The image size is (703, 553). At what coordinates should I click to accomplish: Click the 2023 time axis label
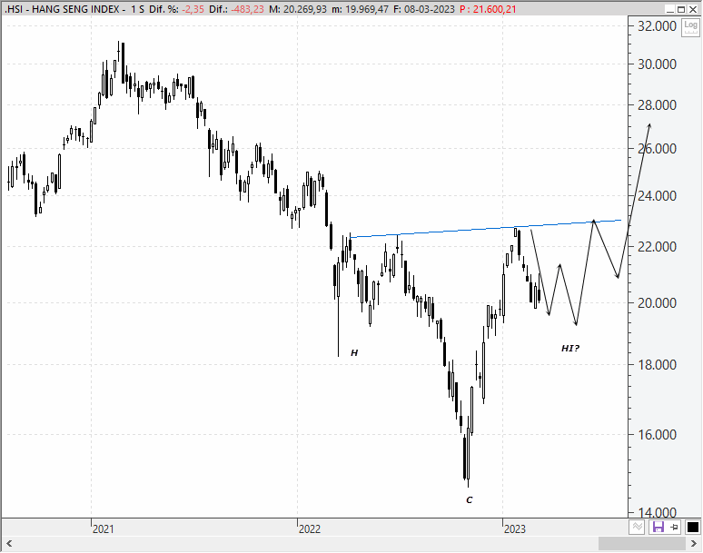[x=515, y=529]
